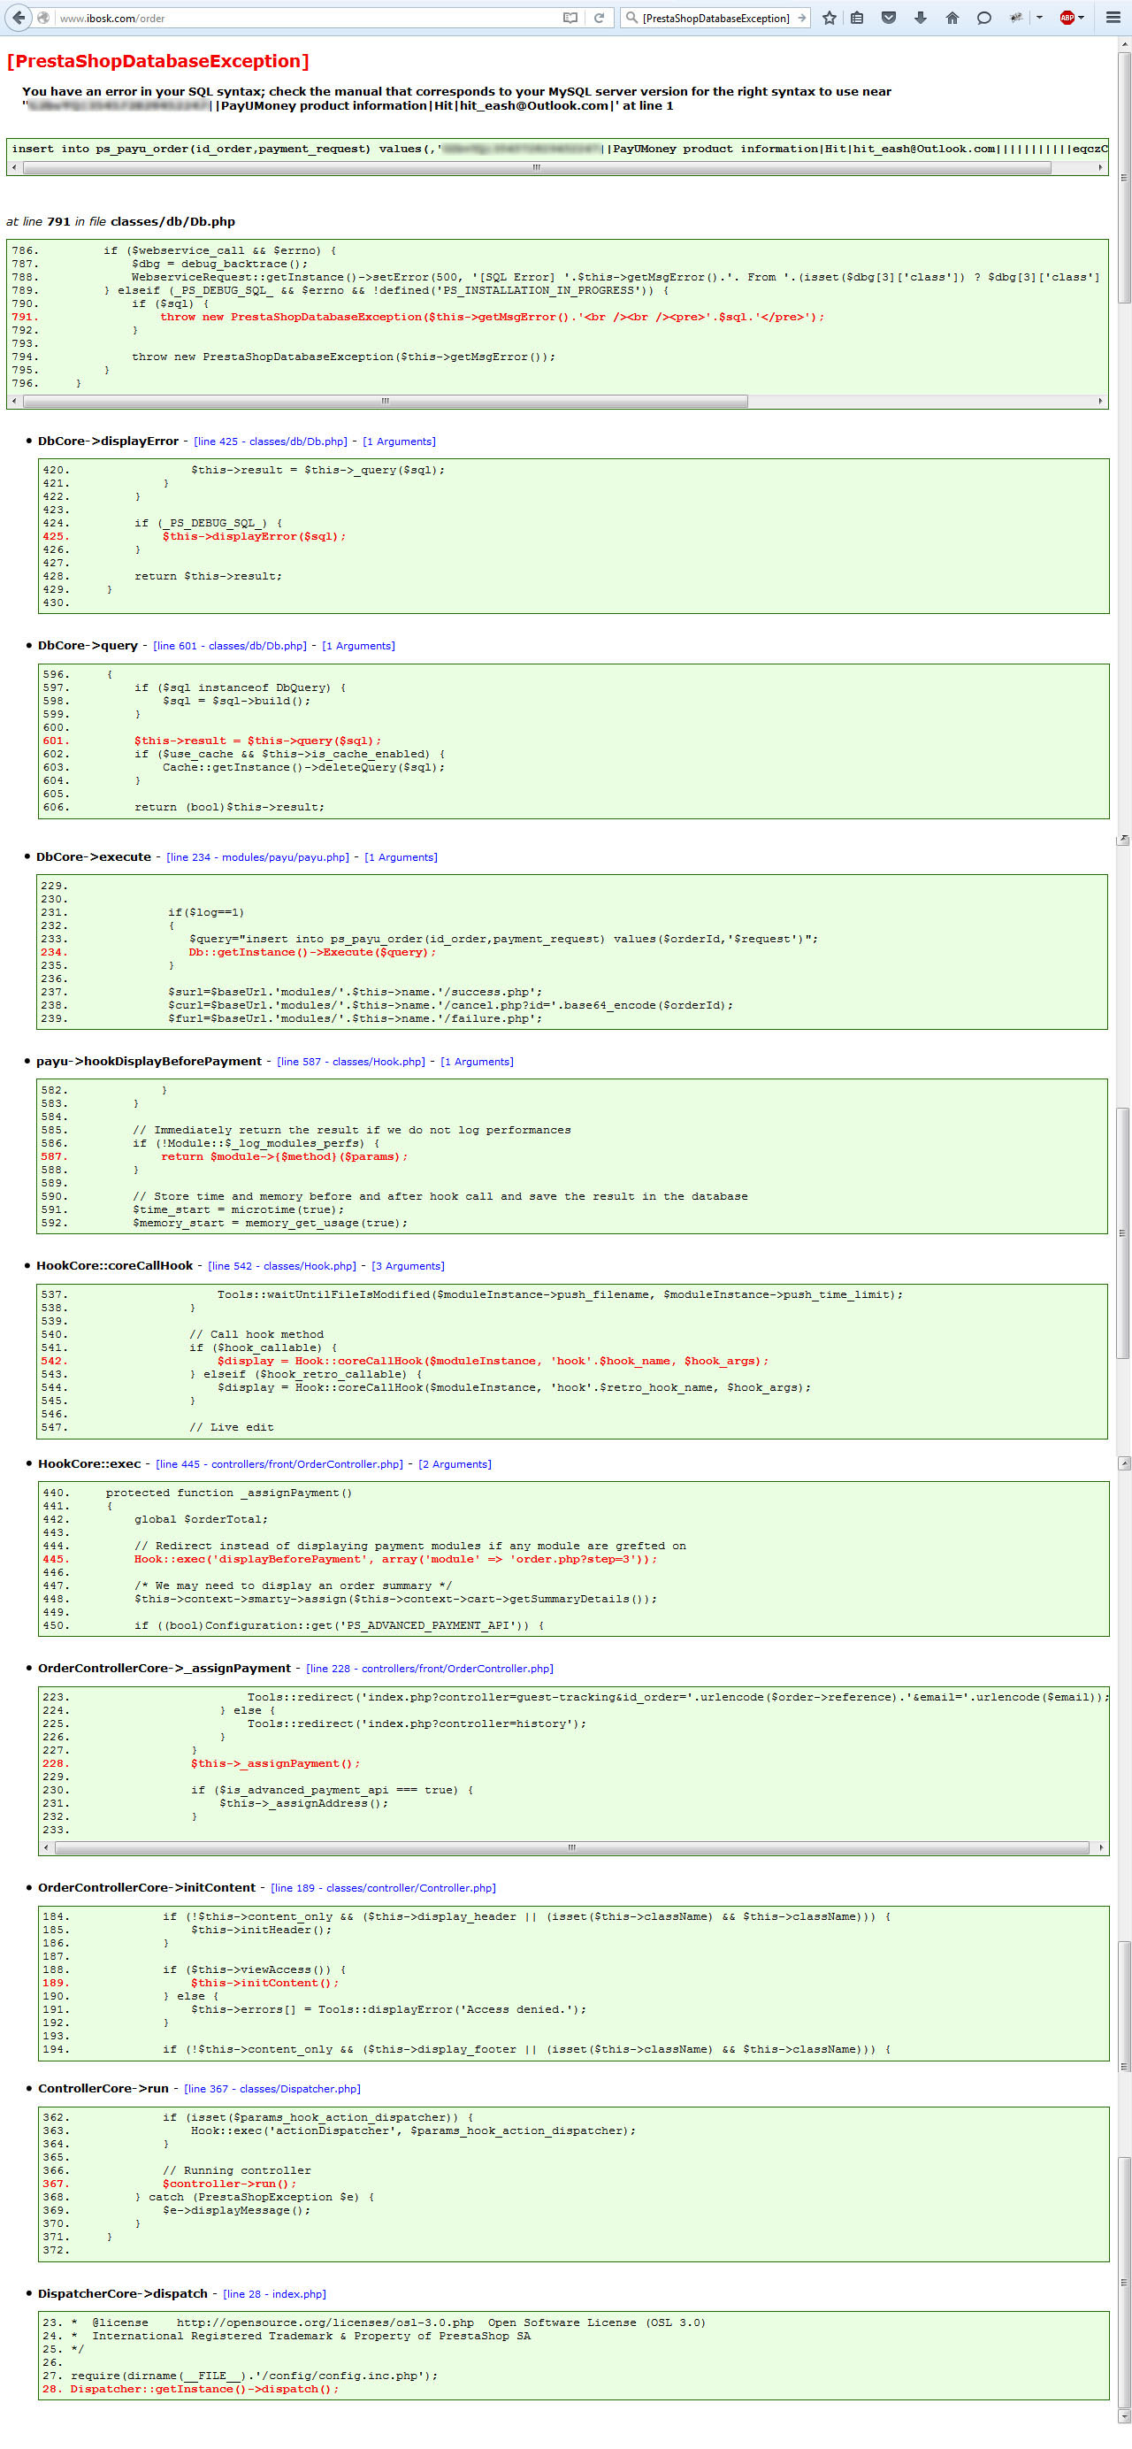
Task: Save page to Pocket icon
Action: coord(889,18)
